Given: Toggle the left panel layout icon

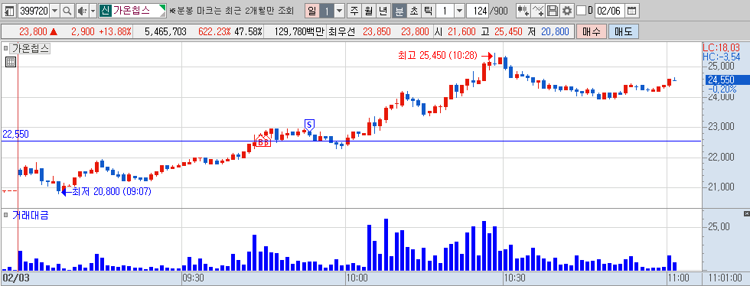Looking at the screenshot, I should click(9, 10).
